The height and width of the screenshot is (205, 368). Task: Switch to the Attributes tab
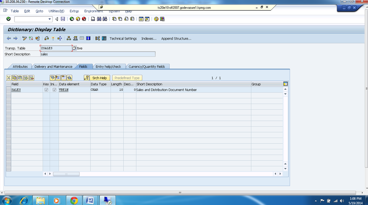click(20, 66)
